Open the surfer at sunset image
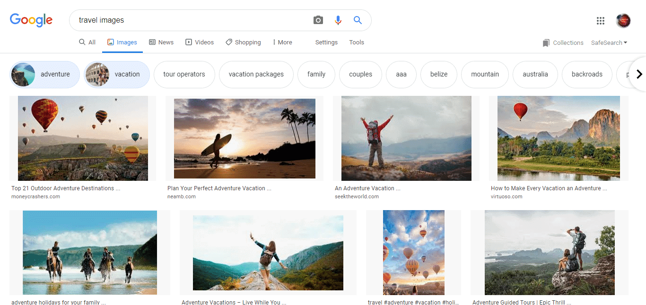Viewport: 646px width, 305px height. (x=244, y=138)
